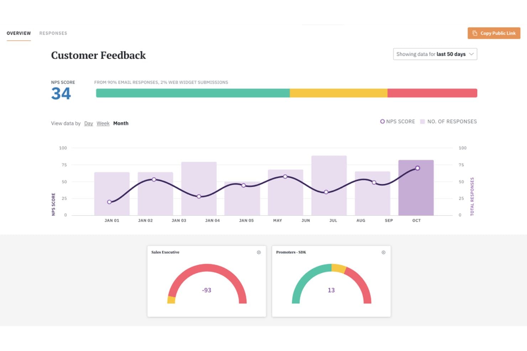527x351 pixels.
Task: Click the Sales Executive card title
Action: (165, 252)
